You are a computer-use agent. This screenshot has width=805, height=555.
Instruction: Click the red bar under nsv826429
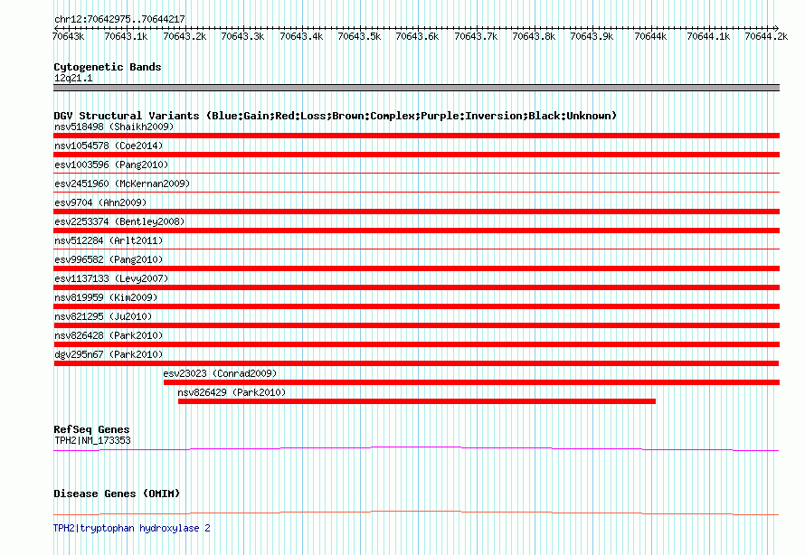point(417,401)
